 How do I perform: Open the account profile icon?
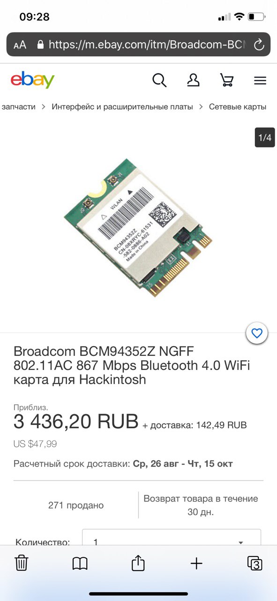tap(193, 80)
